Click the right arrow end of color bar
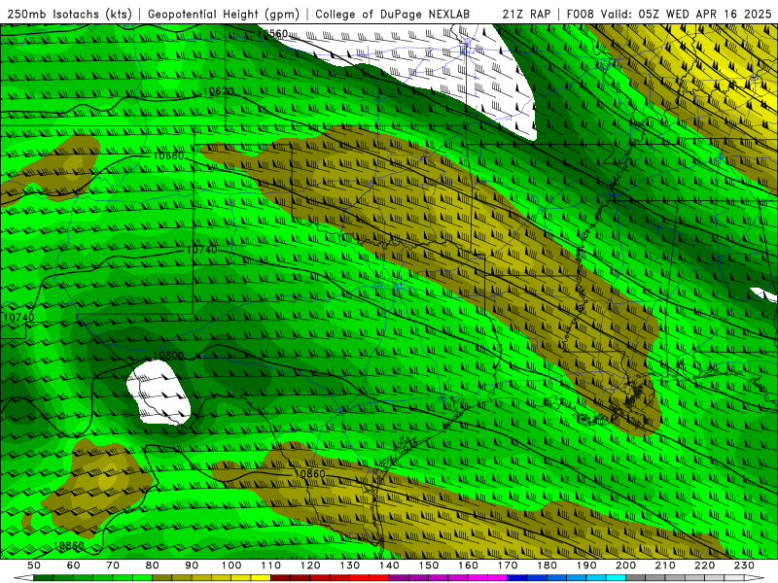 (754, 578)
